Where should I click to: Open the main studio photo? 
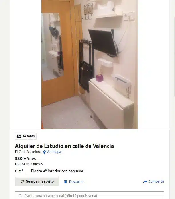[x=89, y=65]
